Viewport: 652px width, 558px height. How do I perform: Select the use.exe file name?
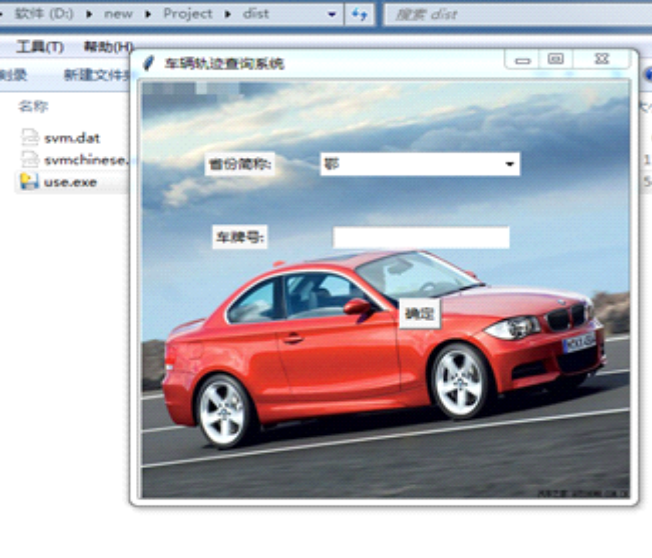coord(70,182)
